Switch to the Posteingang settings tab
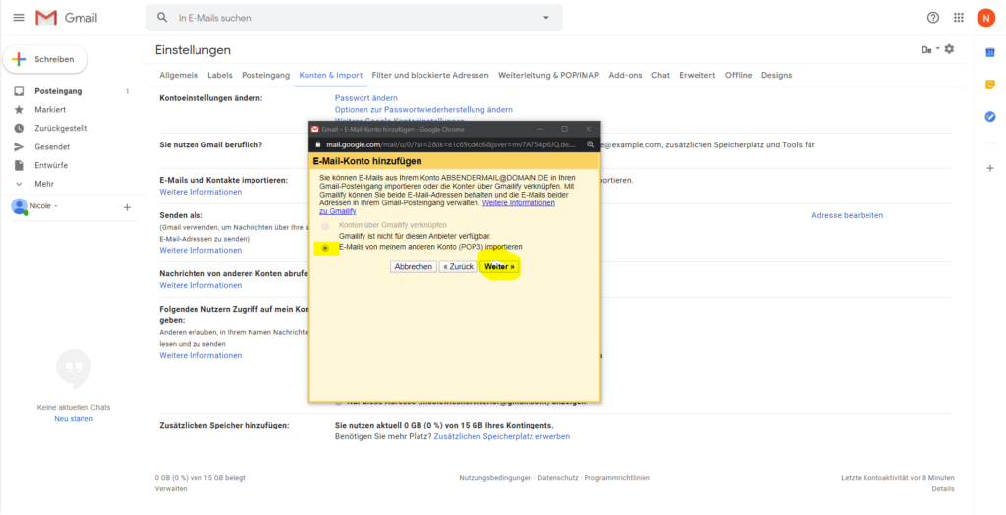The height and width of the screenshot is (515, 1006). point(265,75)
